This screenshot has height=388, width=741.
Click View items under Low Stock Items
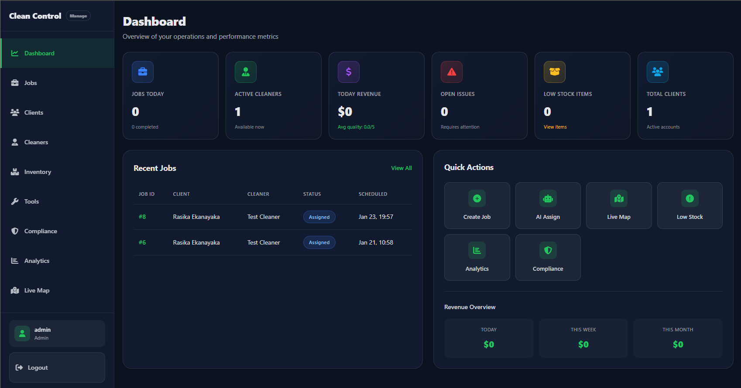tap(555, 127)
